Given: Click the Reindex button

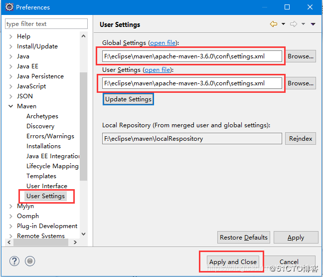Looking at the screenshot, I should 301,139.
